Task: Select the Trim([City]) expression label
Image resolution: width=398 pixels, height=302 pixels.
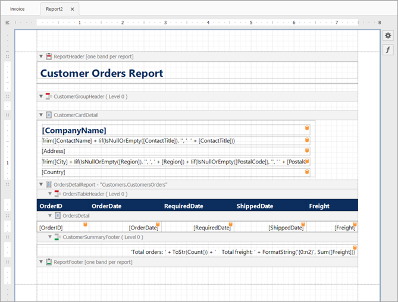Action: [x=176, y=162]
